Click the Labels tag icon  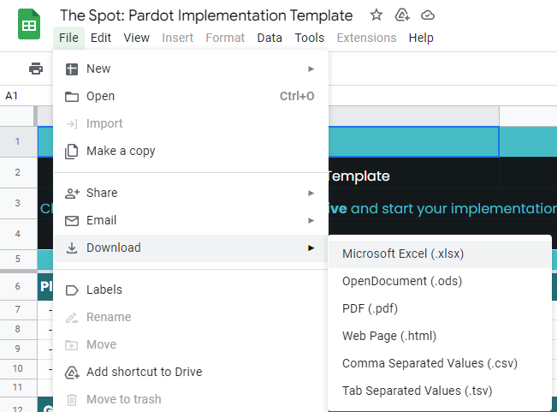[x=72, y=290]
